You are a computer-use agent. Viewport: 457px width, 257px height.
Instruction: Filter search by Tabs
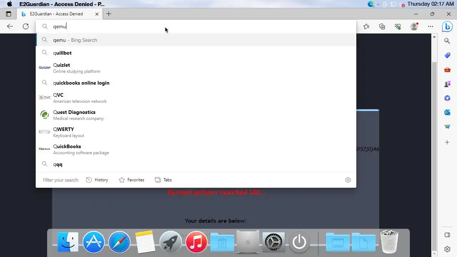tap(163, 180)
